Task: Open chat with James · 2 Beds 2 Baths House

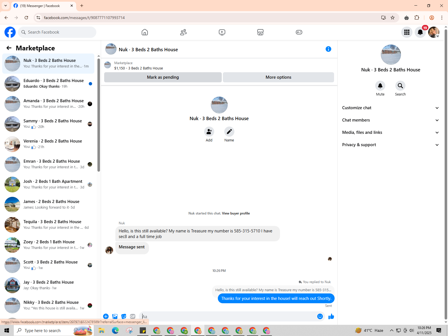Action: (x=48, y=205)
